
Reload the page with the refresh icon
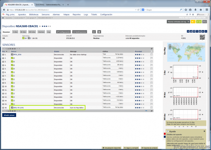(138, 10)
